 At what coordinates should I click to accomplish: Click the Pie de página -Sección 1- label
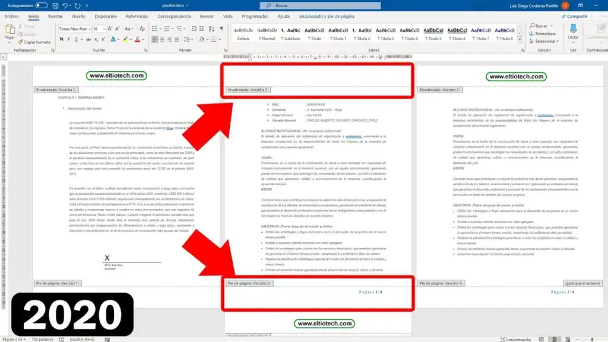pyautogui.click(x=58, y=283)
